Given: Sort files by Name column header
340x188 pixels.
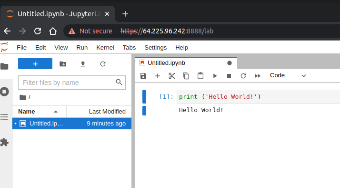Looking at the screenshot, I should pos(39,112).
